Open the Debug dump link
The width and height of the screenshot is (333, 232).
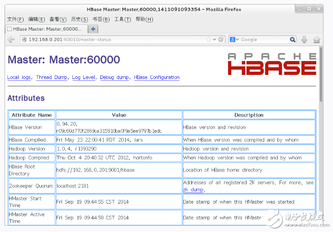pos(114,77)
